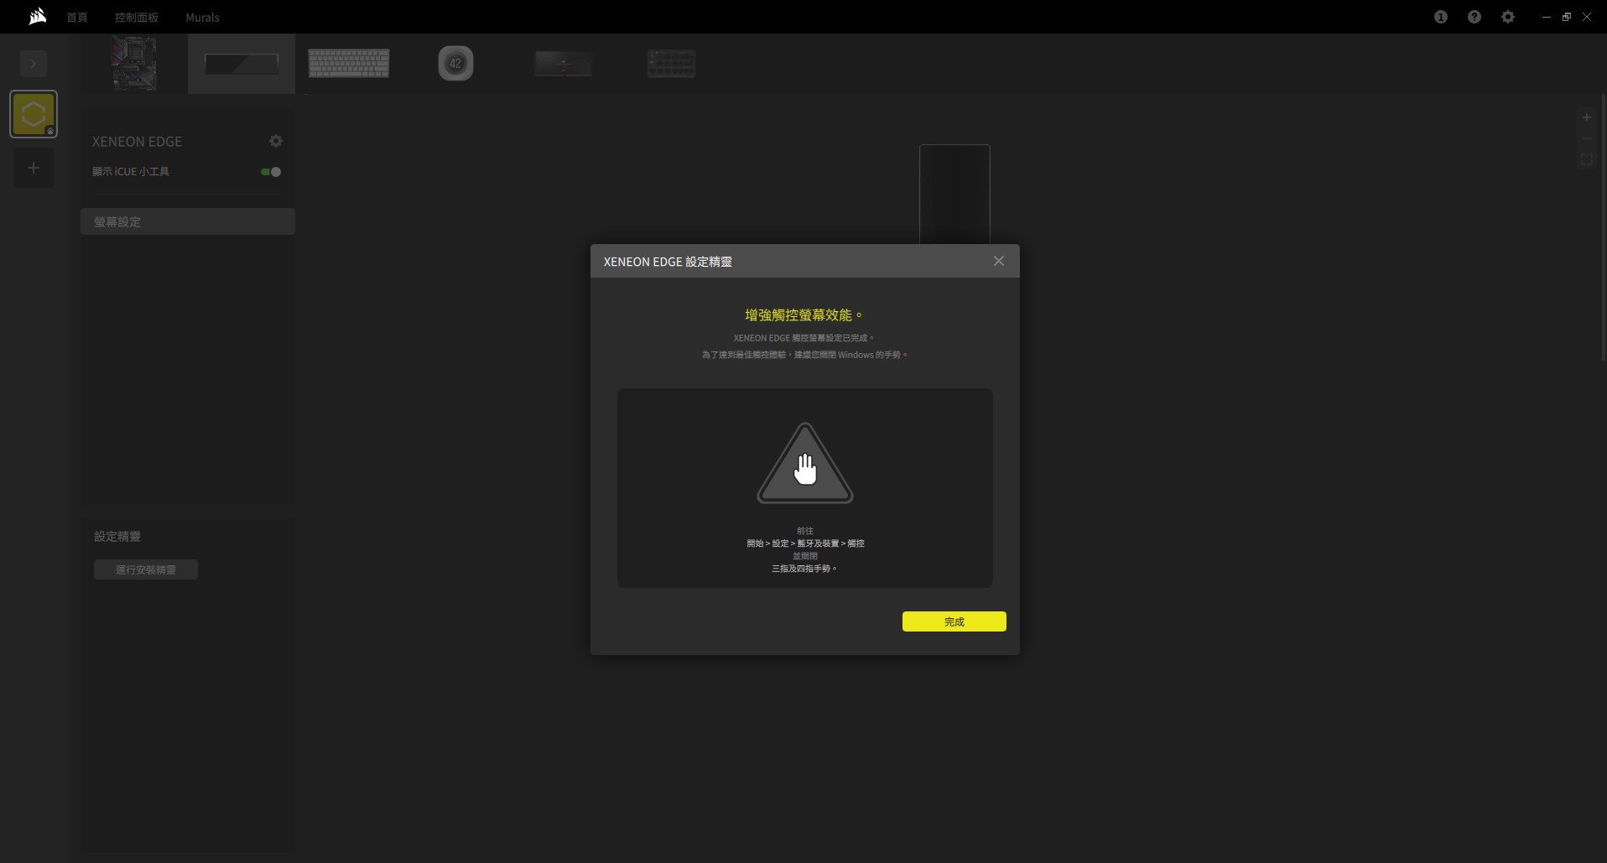Zoom in with the canvas plus icon
The width and height of the screenshot is (1607, 863).
pyautogui.click(x=1586, y=118)
